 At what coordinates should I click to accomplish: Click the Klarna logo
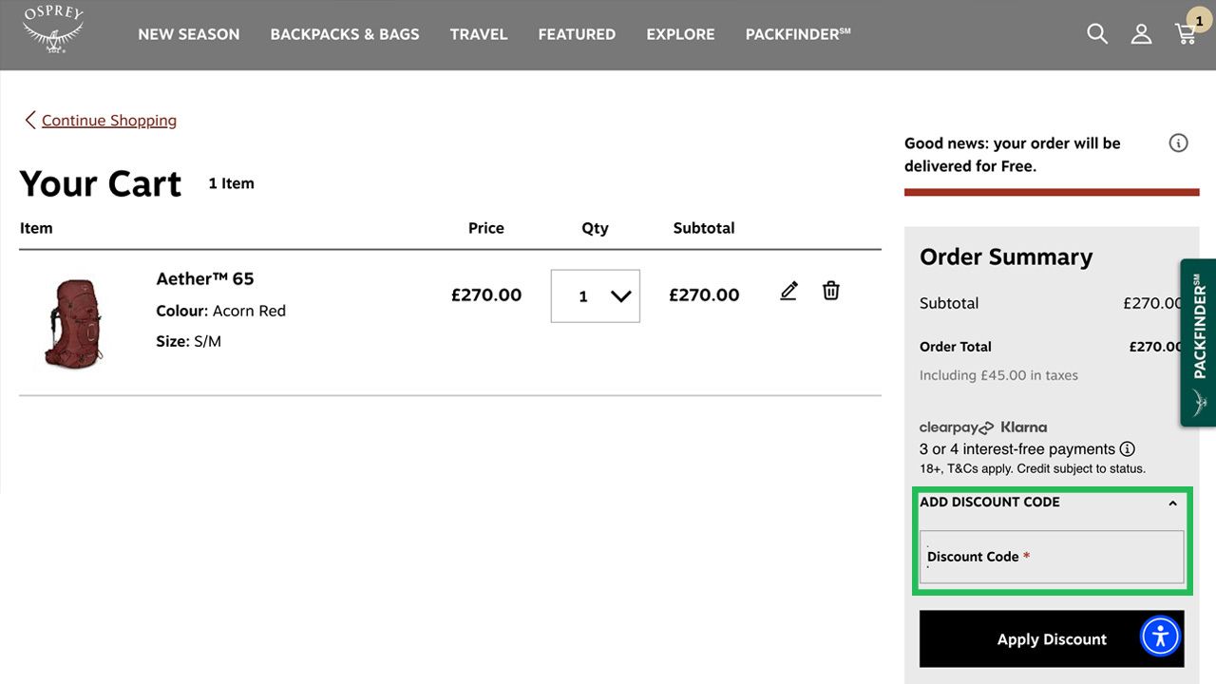1024,427
